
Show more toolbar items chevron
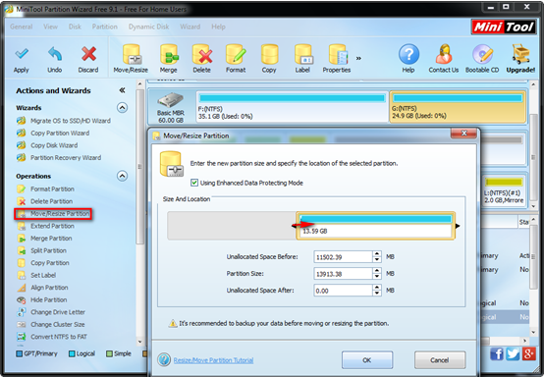(358, 58)
